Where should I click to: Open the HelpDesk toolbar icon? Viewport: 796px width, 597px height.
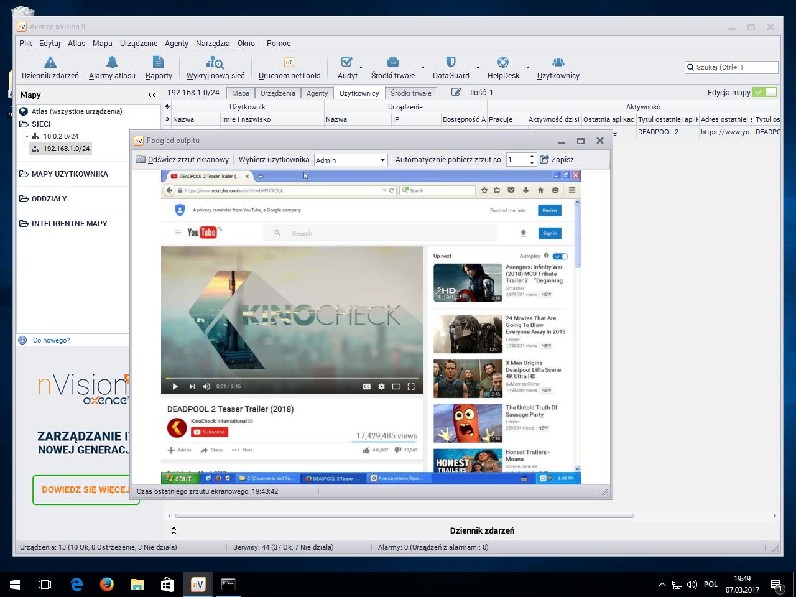point(503,62)
